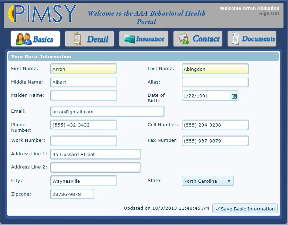The height and width of the screenshot is (225, 288).
Task: Select the City field
Action: coord(84,181)
